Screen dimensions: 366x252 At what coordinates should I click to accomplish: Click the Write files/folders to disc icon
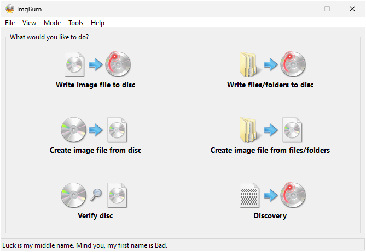coord(272,64)
